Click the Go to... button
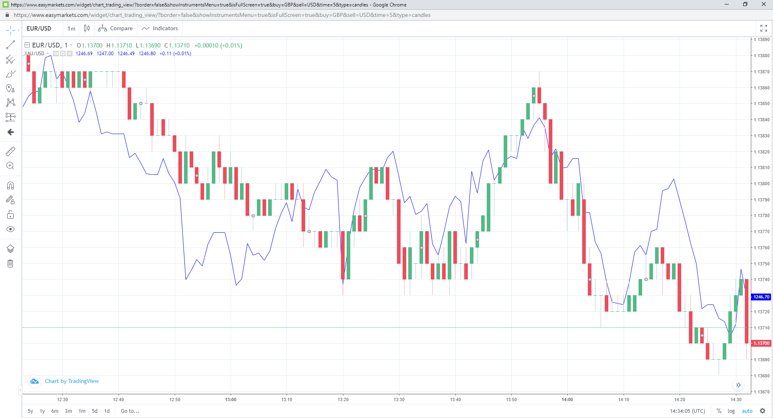This screenshot has height=418, width=773. [x=130, y=411]
